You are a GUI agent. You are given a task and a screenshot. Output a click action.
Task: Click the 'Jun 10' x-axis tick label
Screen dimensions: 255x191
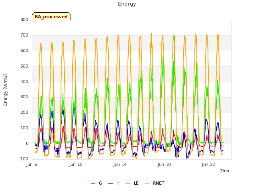click(x=76, y=164)
